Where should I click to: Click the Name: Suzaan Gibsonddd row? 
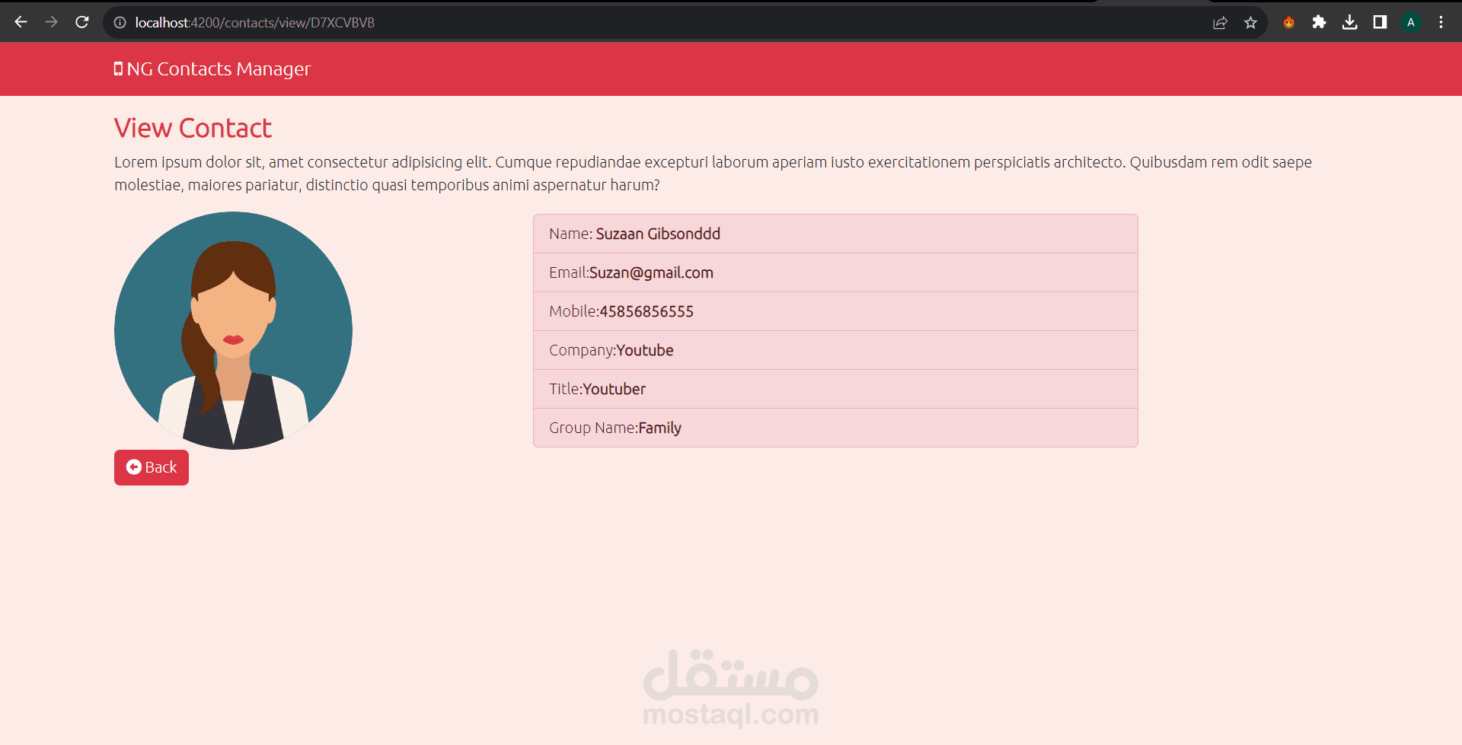[835, 234]
